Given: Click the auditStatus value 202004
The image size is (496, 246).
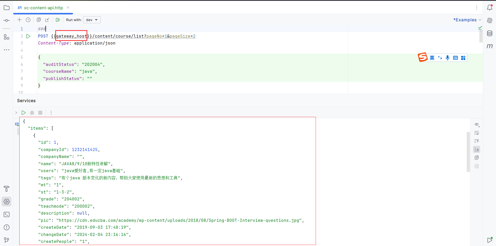Looking at the screenshot, I should coord(92,65).
